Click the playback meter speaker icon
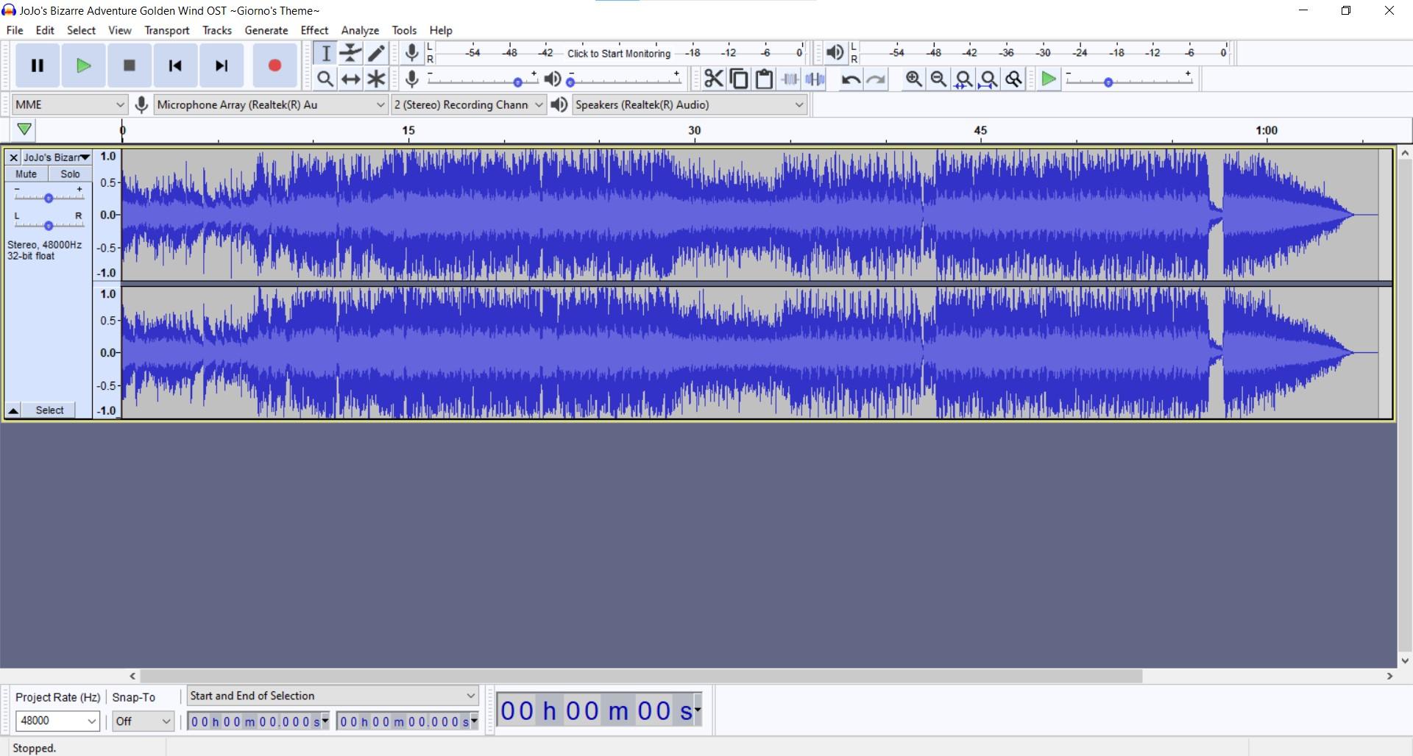This screenshot has width=1413, height=756. point(835,52)
